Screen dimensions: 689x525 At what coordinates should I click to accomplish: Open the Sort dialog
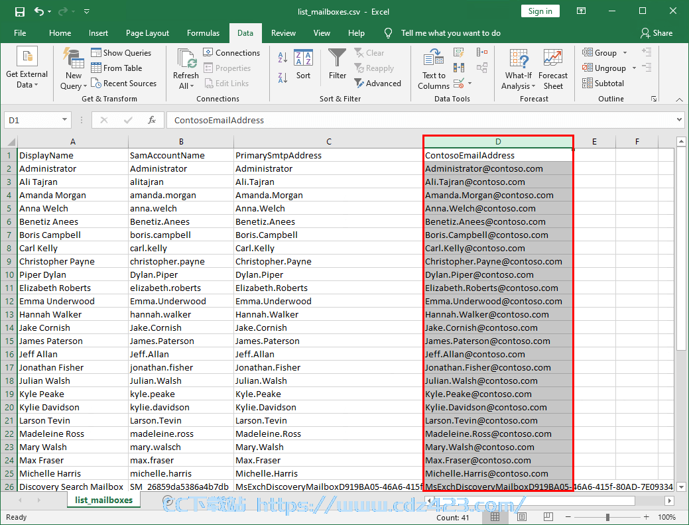pyautogui.click(x=303, y=64)
